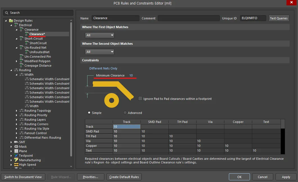Screen dimensions: 298x182
Task: Open the second object matches dropdown
Action: pyautogui.click(x=100, y=52)
